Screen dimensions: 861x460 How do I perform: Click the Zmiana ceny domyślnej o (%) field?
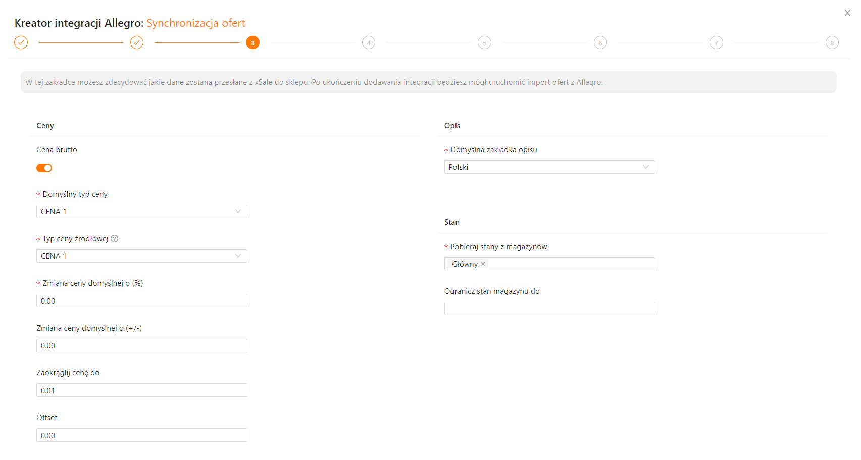tap(141, 301)
